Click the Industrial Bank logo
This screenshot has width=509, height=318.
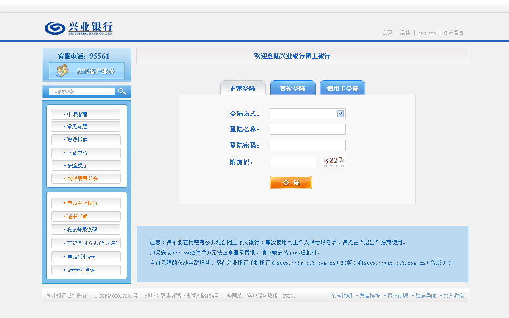tap(79, 28)
